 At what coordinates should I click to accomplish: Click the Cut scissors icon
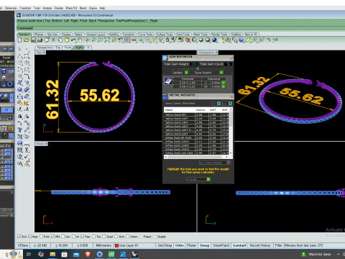(x=53, y=40)
